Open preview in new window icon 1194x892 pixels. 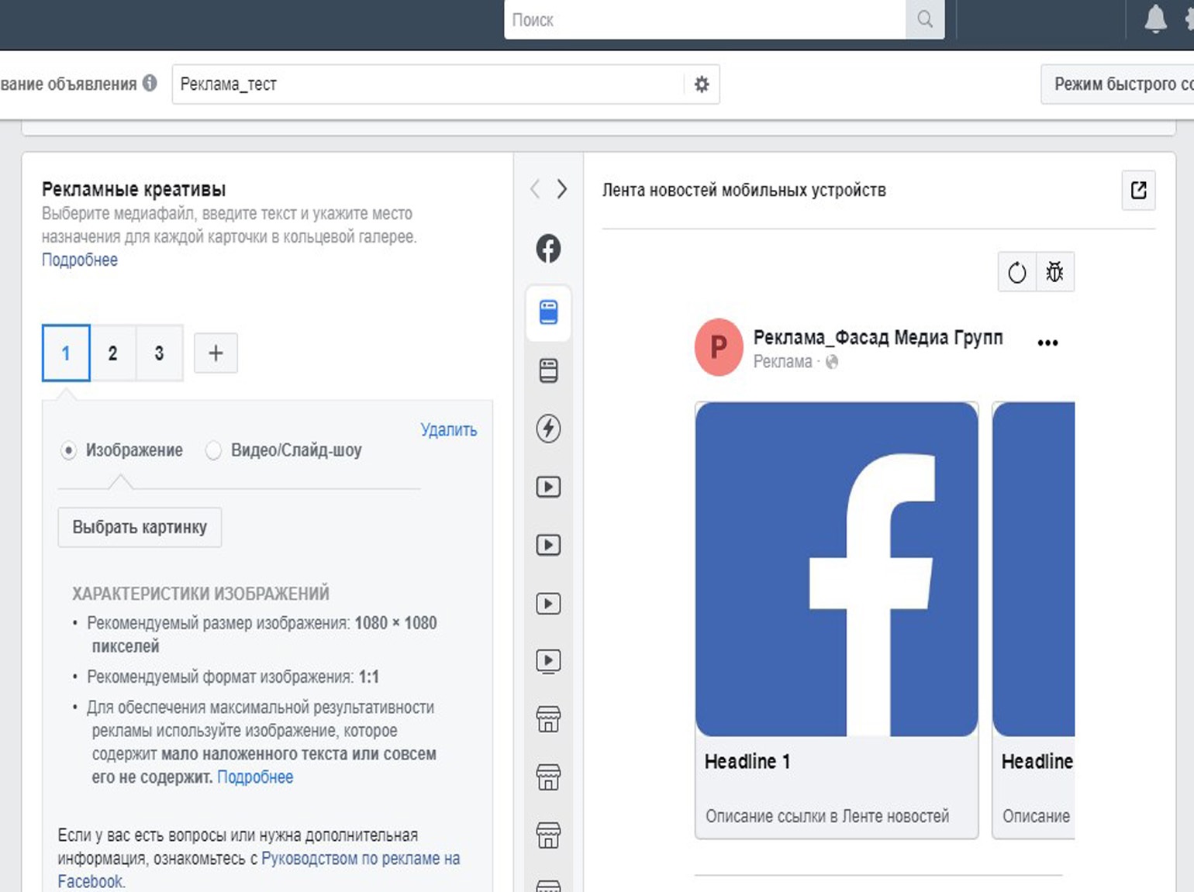1138,190
